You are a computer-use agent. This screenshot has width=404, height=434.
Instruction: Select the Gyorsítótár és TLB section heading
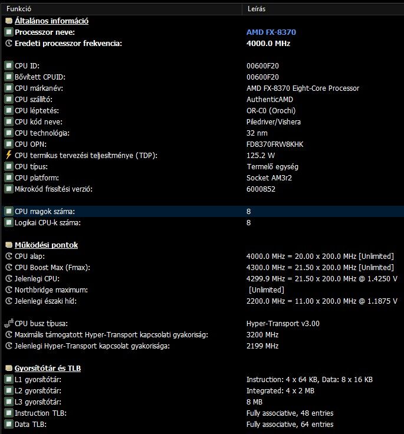pos(48,368)
